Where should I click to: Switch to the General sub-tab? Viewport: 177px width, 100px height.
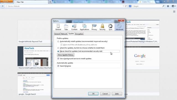click(57, 34)
